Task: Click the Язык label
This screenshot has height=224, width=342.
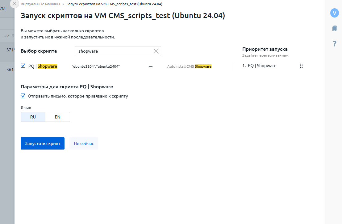Action: (x=26, y=108)
